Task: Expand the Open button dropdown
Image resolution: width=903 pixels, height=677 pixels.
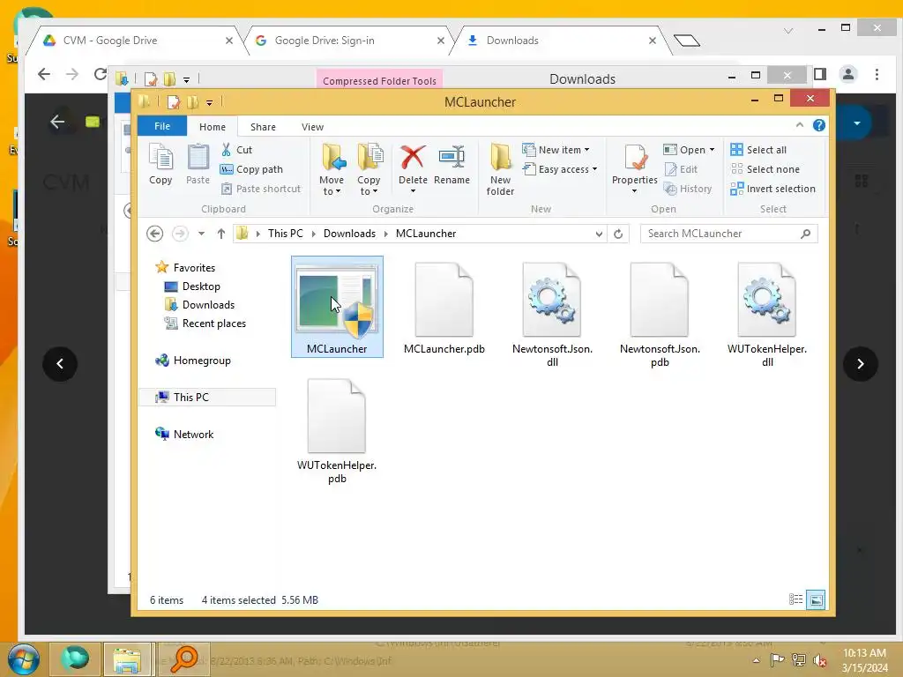Action: coord(712,150)
